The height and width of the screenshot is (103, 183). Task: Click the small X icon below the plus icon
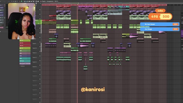36,5
